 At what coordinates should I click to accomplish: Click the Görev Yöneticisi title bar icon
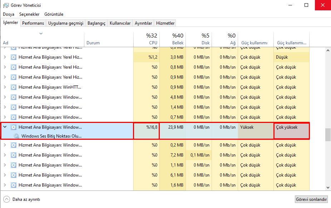point(6,5)
